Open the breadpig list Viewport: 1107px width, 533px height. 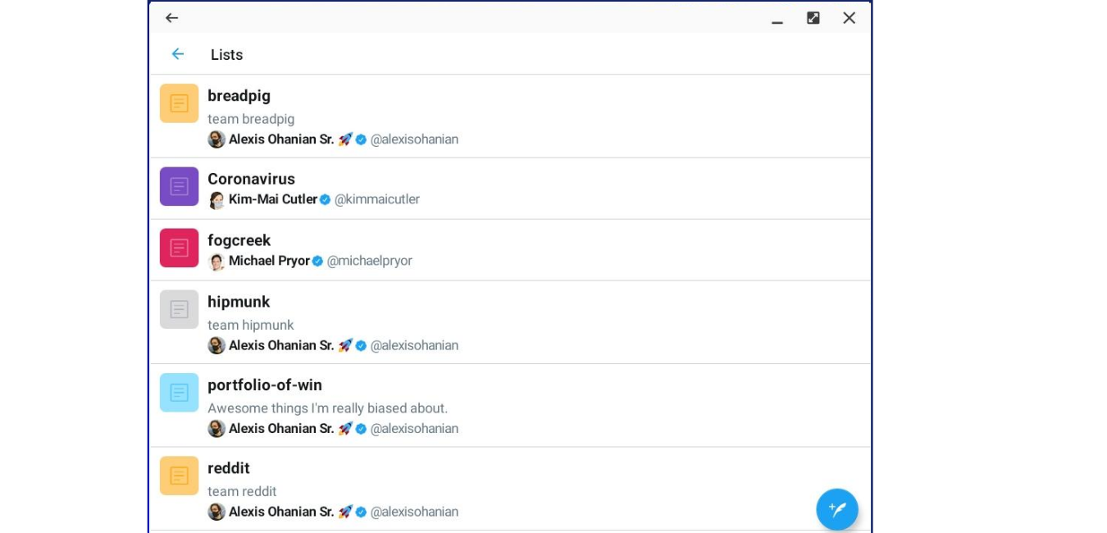pyautogui.click(x=239, y=96)
